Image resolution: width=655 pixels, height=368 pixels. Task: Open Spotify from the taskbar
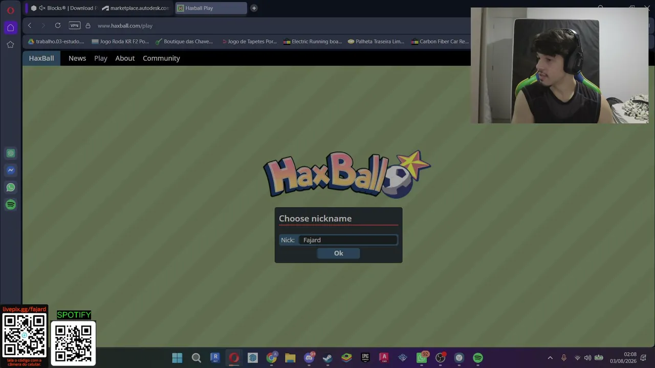click(x=478, y=358)
